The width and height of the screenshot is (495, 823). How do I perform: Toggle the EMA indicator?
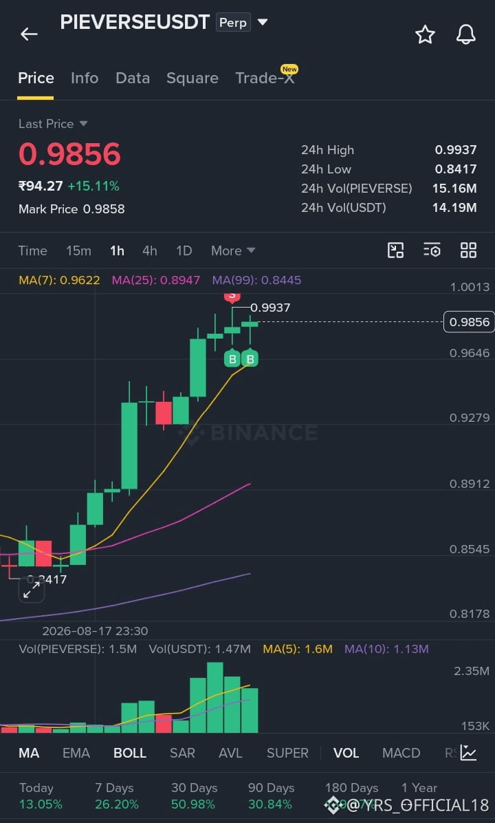click(76, 753)
